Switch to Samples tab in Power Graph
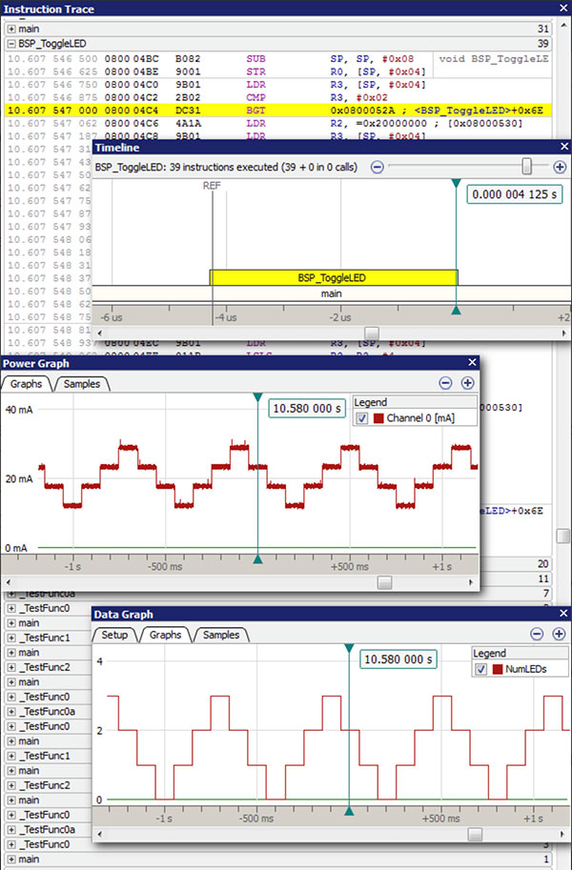572x870 pixels. [82, 383]
